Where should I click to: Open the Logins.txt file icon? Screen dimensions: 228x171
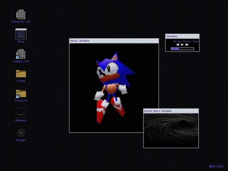coord(21,54)
